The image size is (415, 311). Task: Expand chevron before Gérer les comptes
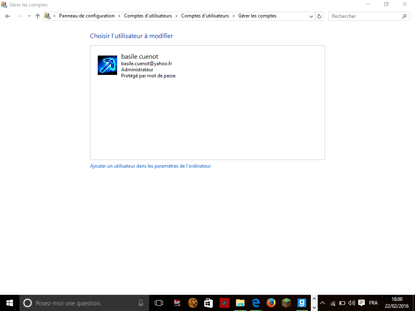click(x=233, y=16)
